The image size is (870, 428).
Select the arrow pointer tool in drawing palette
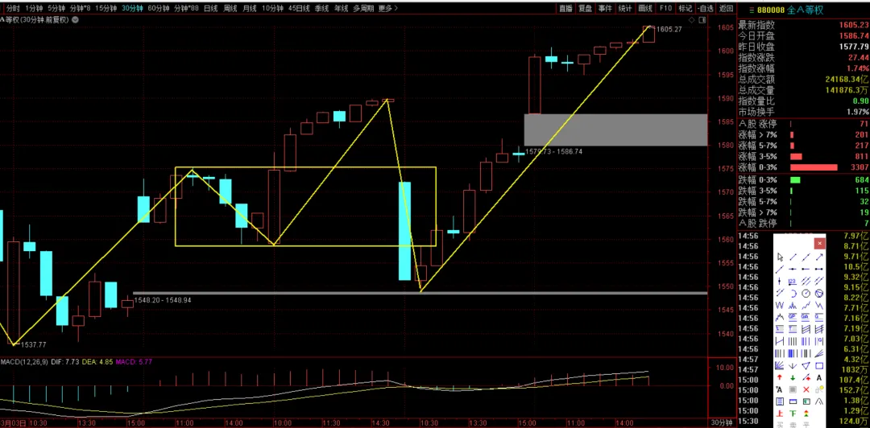pos(780,257)
